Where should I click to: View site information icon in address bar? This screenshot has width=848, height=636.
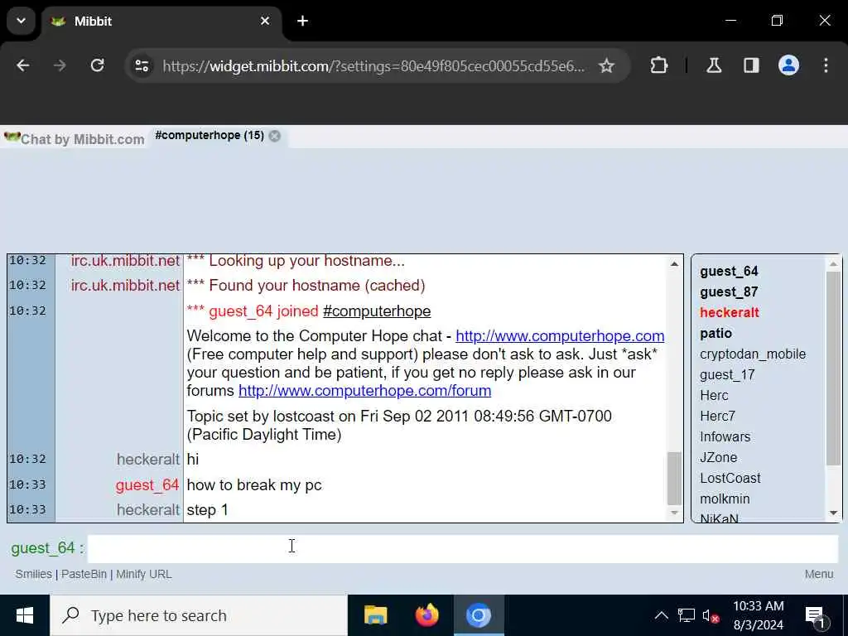tap(142, 66)
